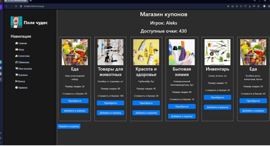Buy the Гербалайф coupon with Приобрести
The height and width of the screenshot is (146, 270).
coord(146,103)
